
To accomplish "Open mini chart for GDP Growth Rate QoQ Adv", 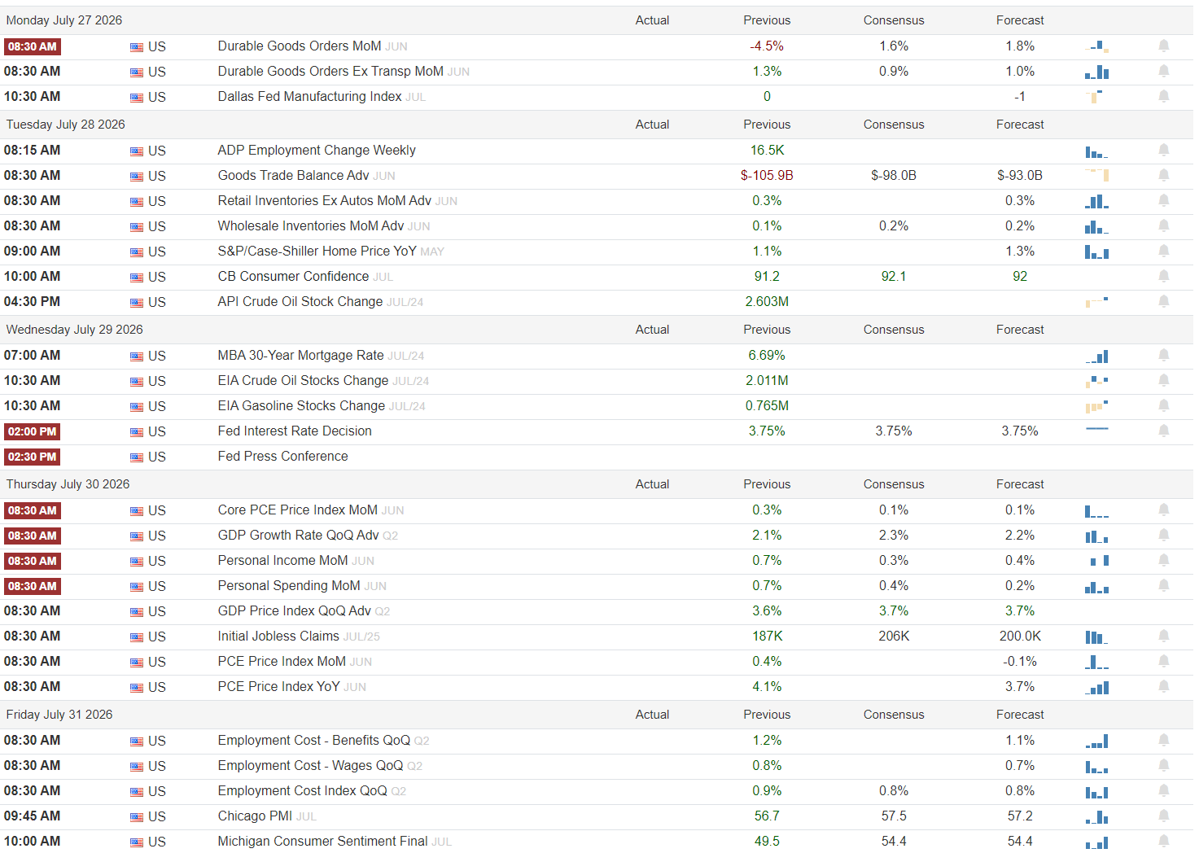I will [x=1096, y=536].
